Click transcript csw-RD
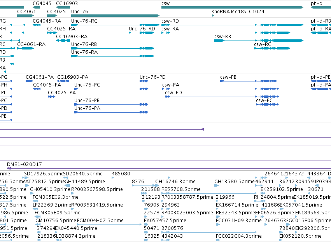This screenshot has height=242, width=331. point(233,25)
